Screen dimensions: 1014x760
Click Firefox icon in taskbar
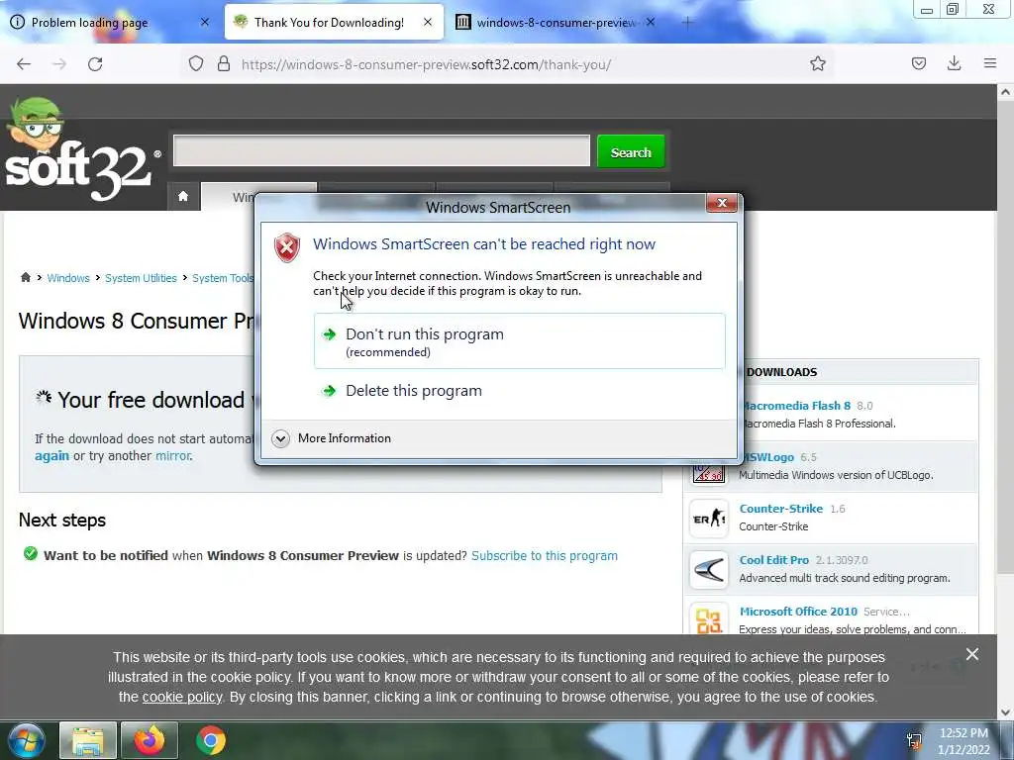(149, 740)
